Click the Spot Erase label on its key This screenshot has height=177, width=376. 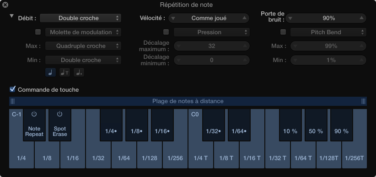pyautogui.click(x=60, y=131)
